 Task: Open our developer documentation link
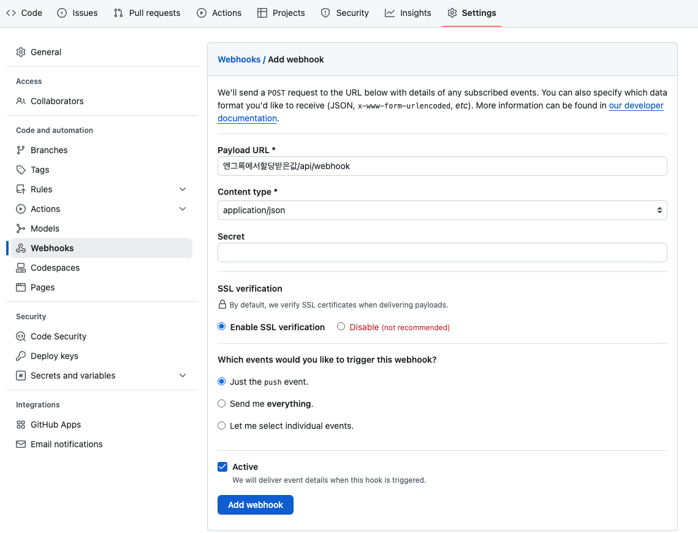tap(636, 105)
